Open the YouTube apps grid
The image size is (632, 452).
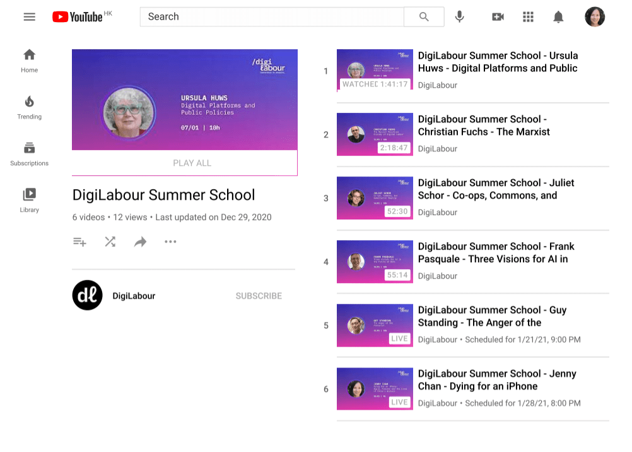529,17
